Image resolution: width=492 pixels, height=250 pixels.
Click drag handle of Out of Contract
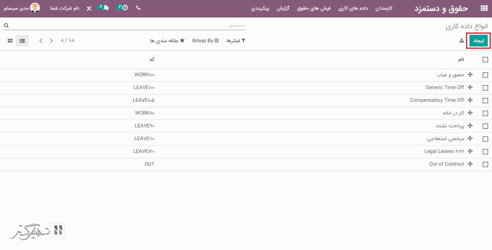point(470,164)
